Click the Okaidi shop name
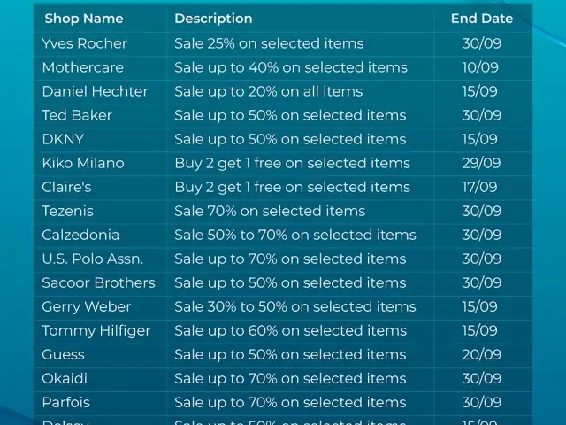Viewport: 566px width, 425px height. click(x=65, y=378)
